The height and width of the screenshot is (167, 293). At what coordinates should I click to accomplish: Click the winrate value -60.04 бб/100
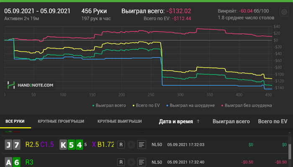254,11
